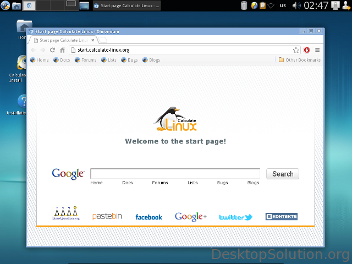Click the Google search text field

pyautogui.click(x=175, y=174)
